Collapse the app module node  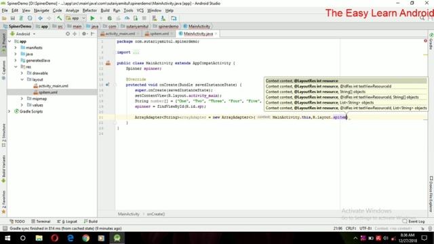9,41
